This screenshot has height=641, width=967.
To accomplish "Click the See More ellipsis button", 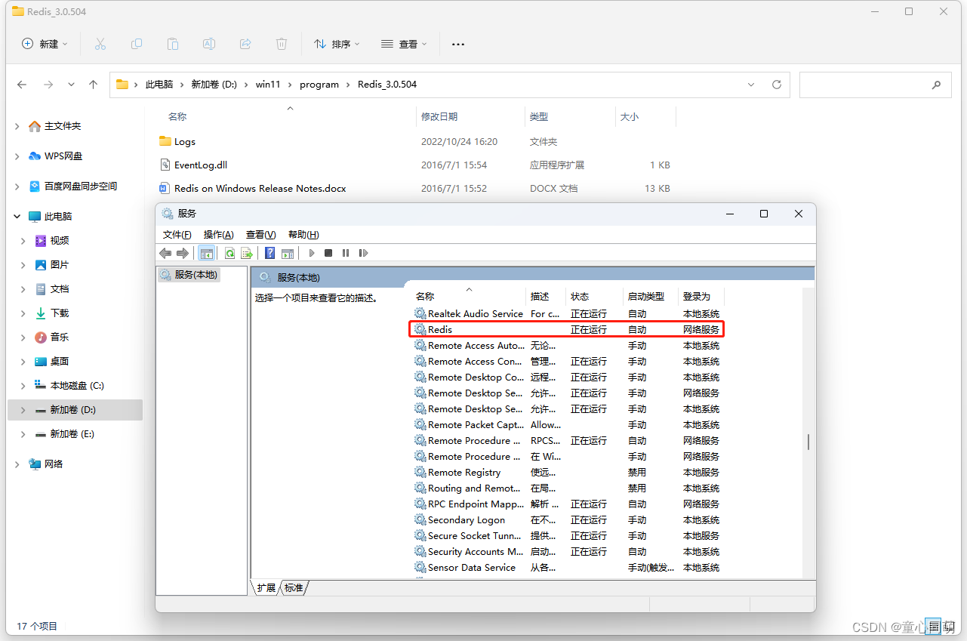I will click(457, 45).
